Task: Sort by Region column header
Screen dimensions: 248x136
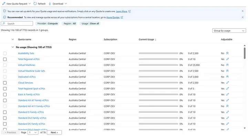Action: coord(72,39)
